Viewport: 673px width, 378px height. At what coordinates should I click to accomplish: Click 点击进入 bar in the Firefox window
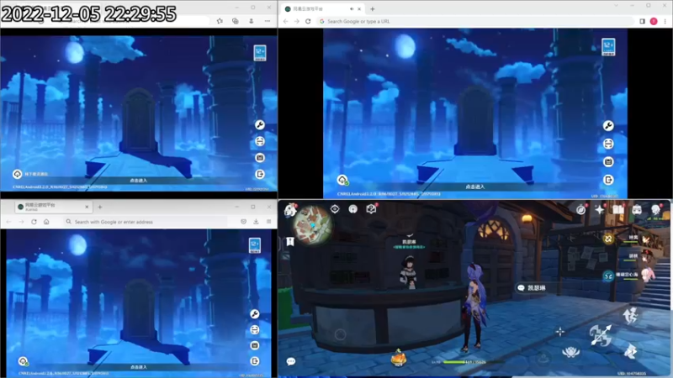coord(139,367)
